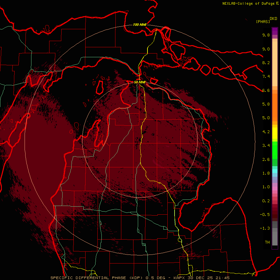This screenshot has height=280, width=280.
Task: Click the "0.2" value on the color scale
Action: 266,201
